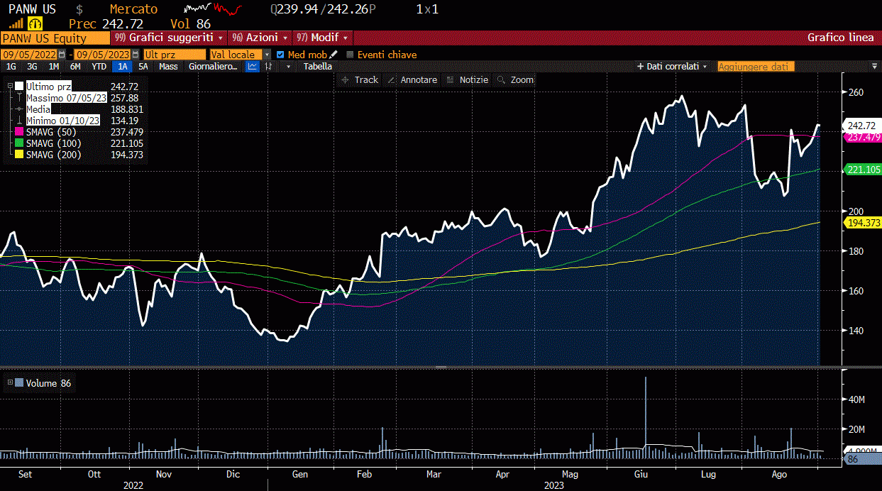The width and height of the screenshot is (882, 491).
Task: Enable the Eventi chiave checkbox
Action: (x=351, y=55)
